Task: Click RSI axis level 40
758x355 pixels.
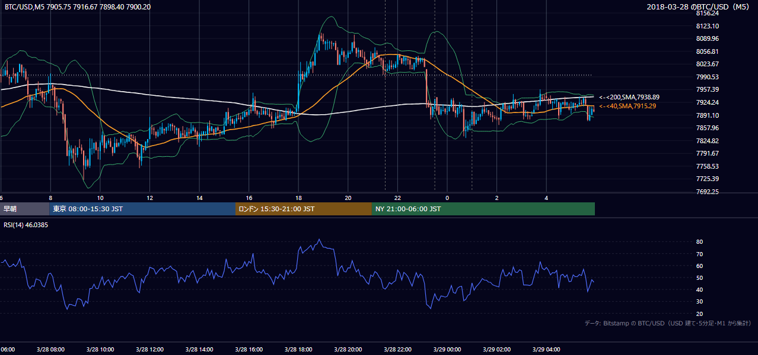Action: pyautogui.click(x=699, y=289)
